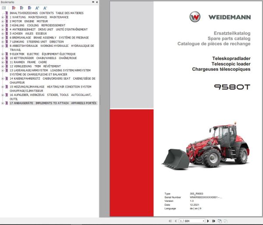The height and width of the screenshot is (225, 263).
Task: Click the second bookmark toolbar icon
Action: coord(21,8)
